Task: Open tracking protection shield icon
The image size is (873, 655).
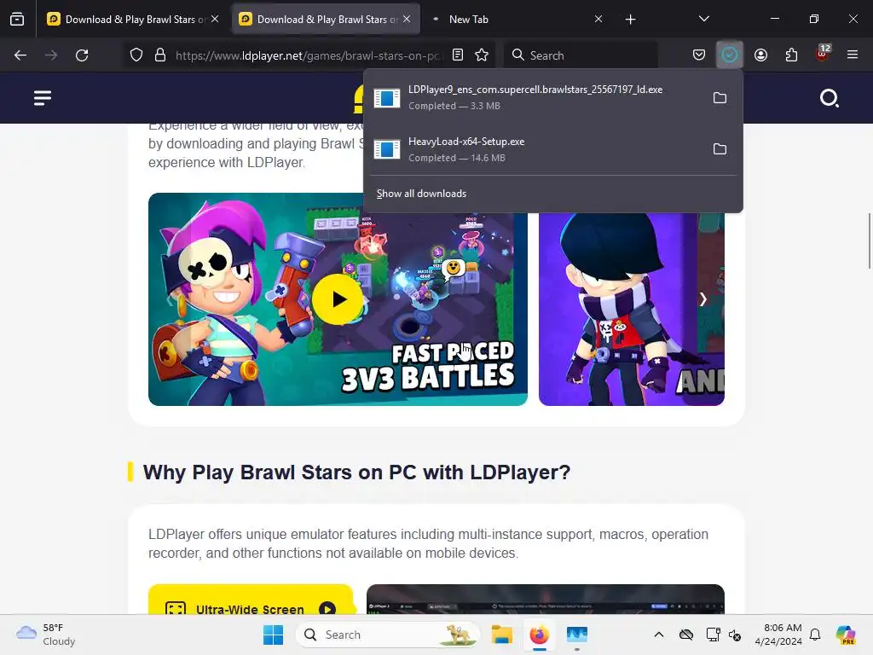Action: [136, 55]
